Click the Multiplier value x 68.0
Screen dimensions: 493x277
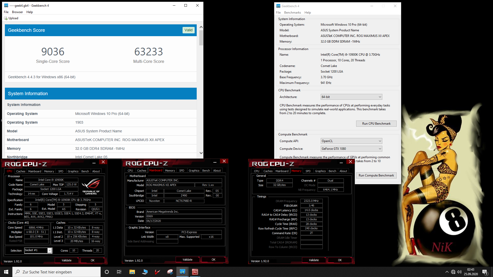pos(36,232)
